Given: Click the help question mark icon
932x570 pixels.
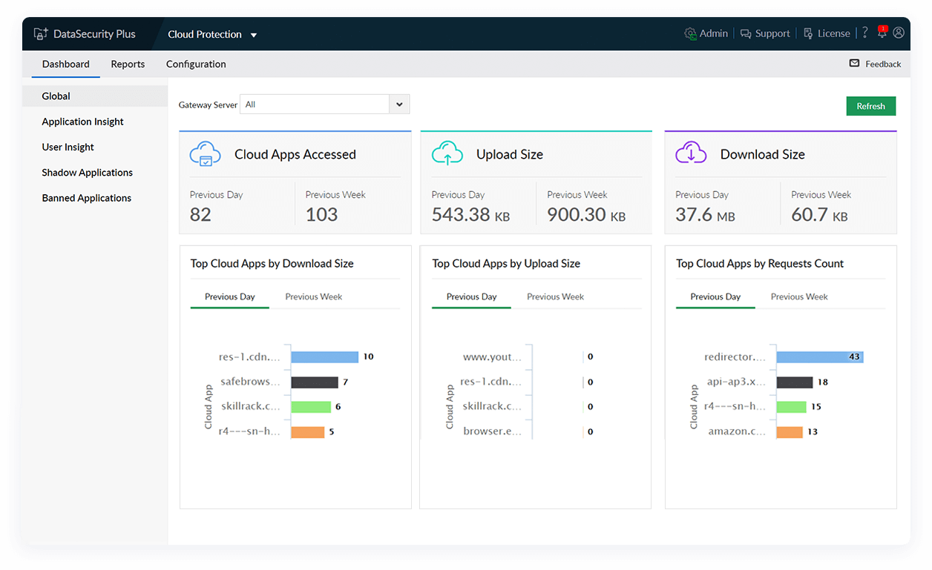Looking at the screenshot, I should click(864, 33).
